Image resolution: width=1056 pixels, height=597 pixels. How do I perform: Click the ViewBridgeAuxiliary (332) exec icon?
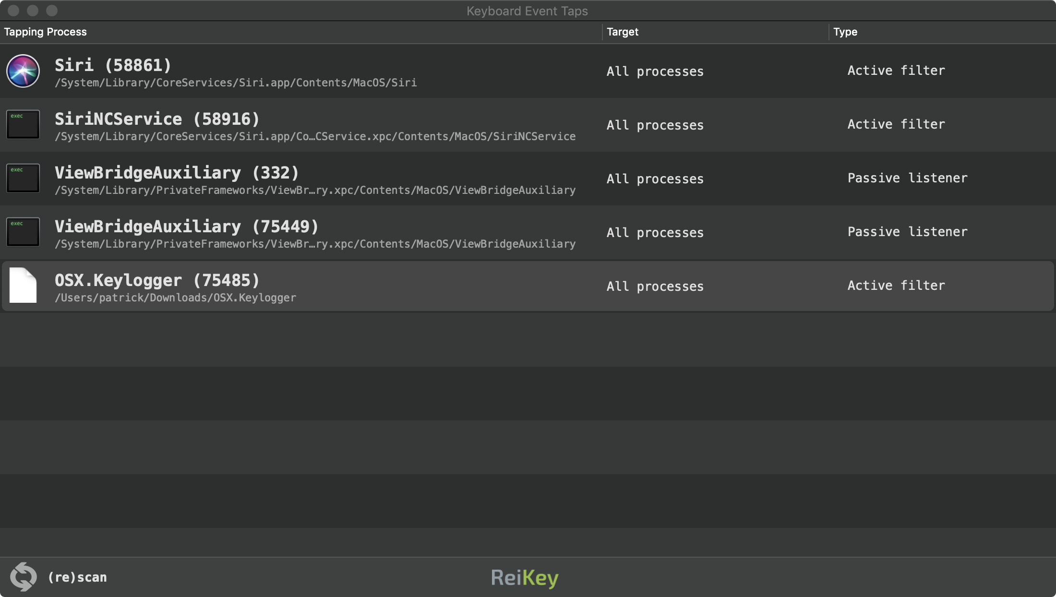tap(23, 179)
